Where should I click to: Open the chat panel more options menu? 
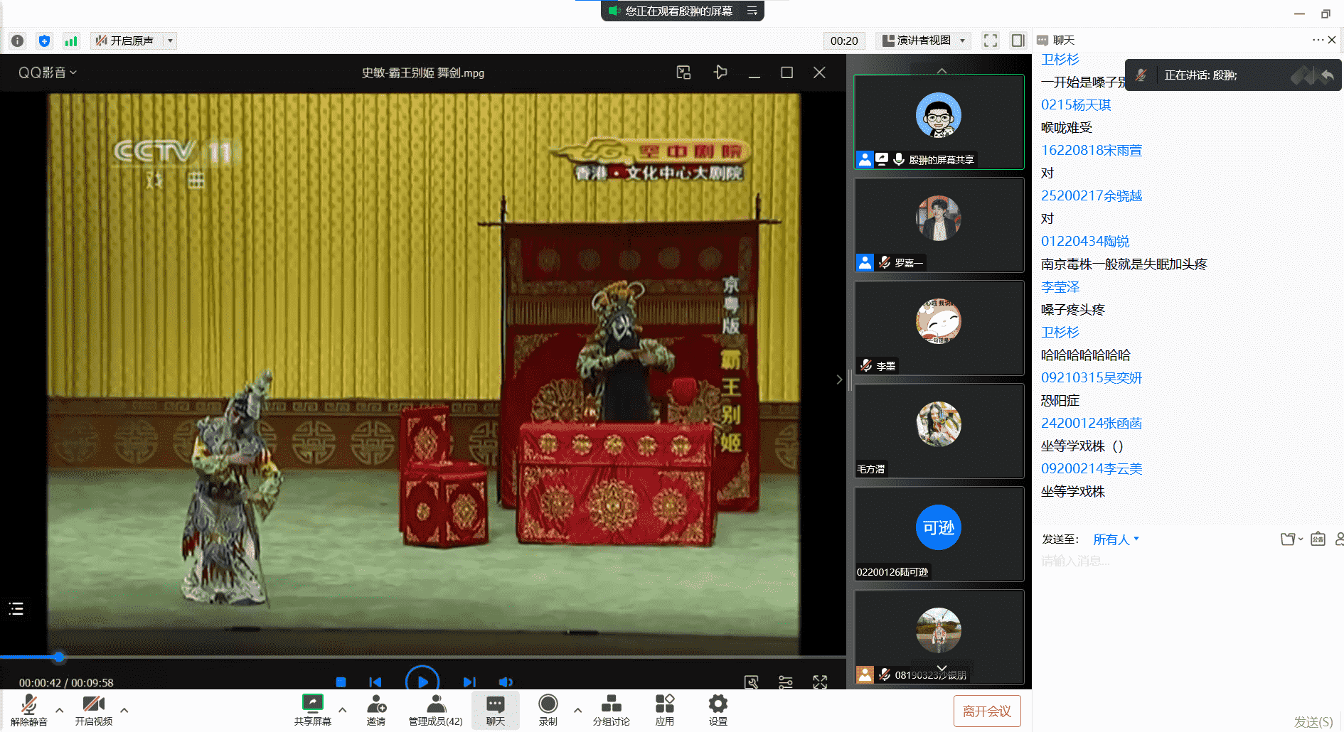(1317, 40)
